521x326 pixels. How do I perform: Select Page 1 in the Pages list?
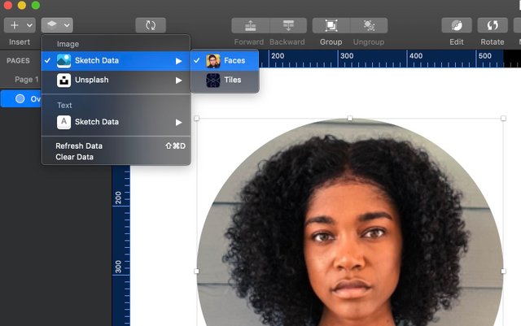pos(27,80)
